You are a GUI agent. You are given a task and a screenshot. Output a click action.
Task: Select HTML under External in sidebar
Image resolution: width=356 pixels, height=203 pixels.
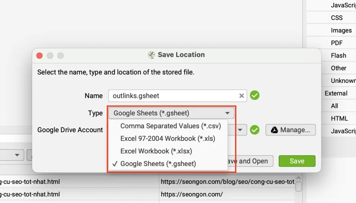(339, 119)
